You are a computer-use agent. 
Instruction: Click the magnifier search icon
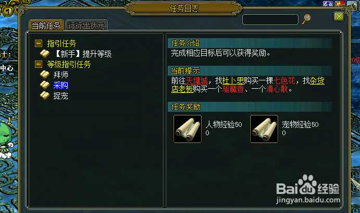pyautogui.click(x=306, y=19)
